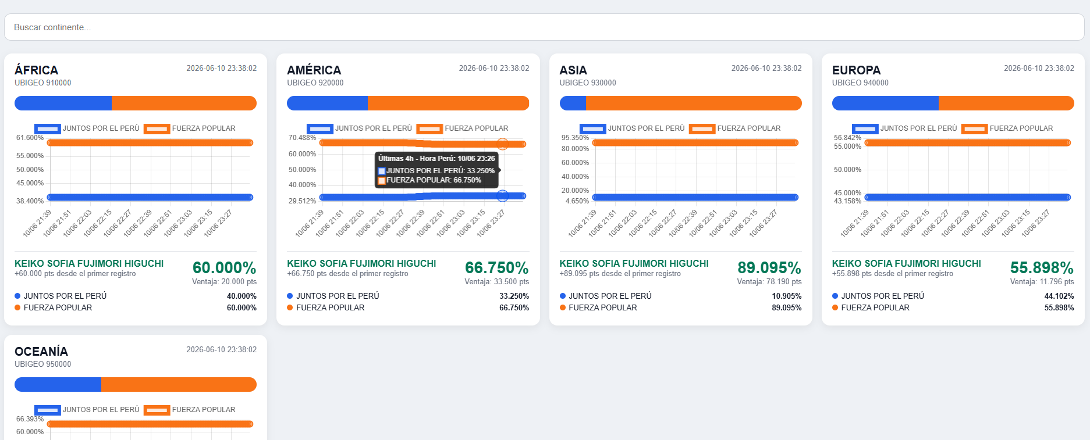Toggle FUERZA POPULAR legend in Oceanía chart
This screenshot has height=440, width=1090.
[190, 410]
